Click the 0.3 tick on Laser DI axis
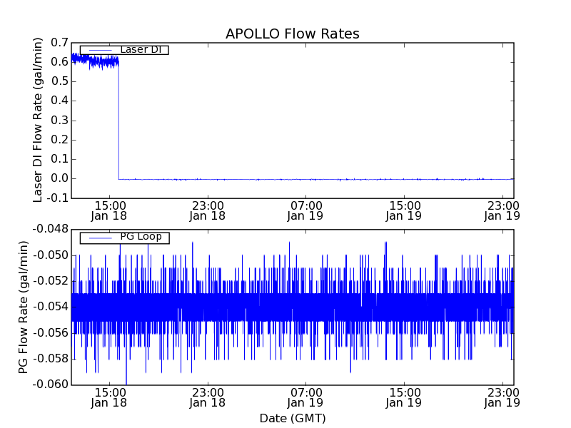 tap(59, 121)
